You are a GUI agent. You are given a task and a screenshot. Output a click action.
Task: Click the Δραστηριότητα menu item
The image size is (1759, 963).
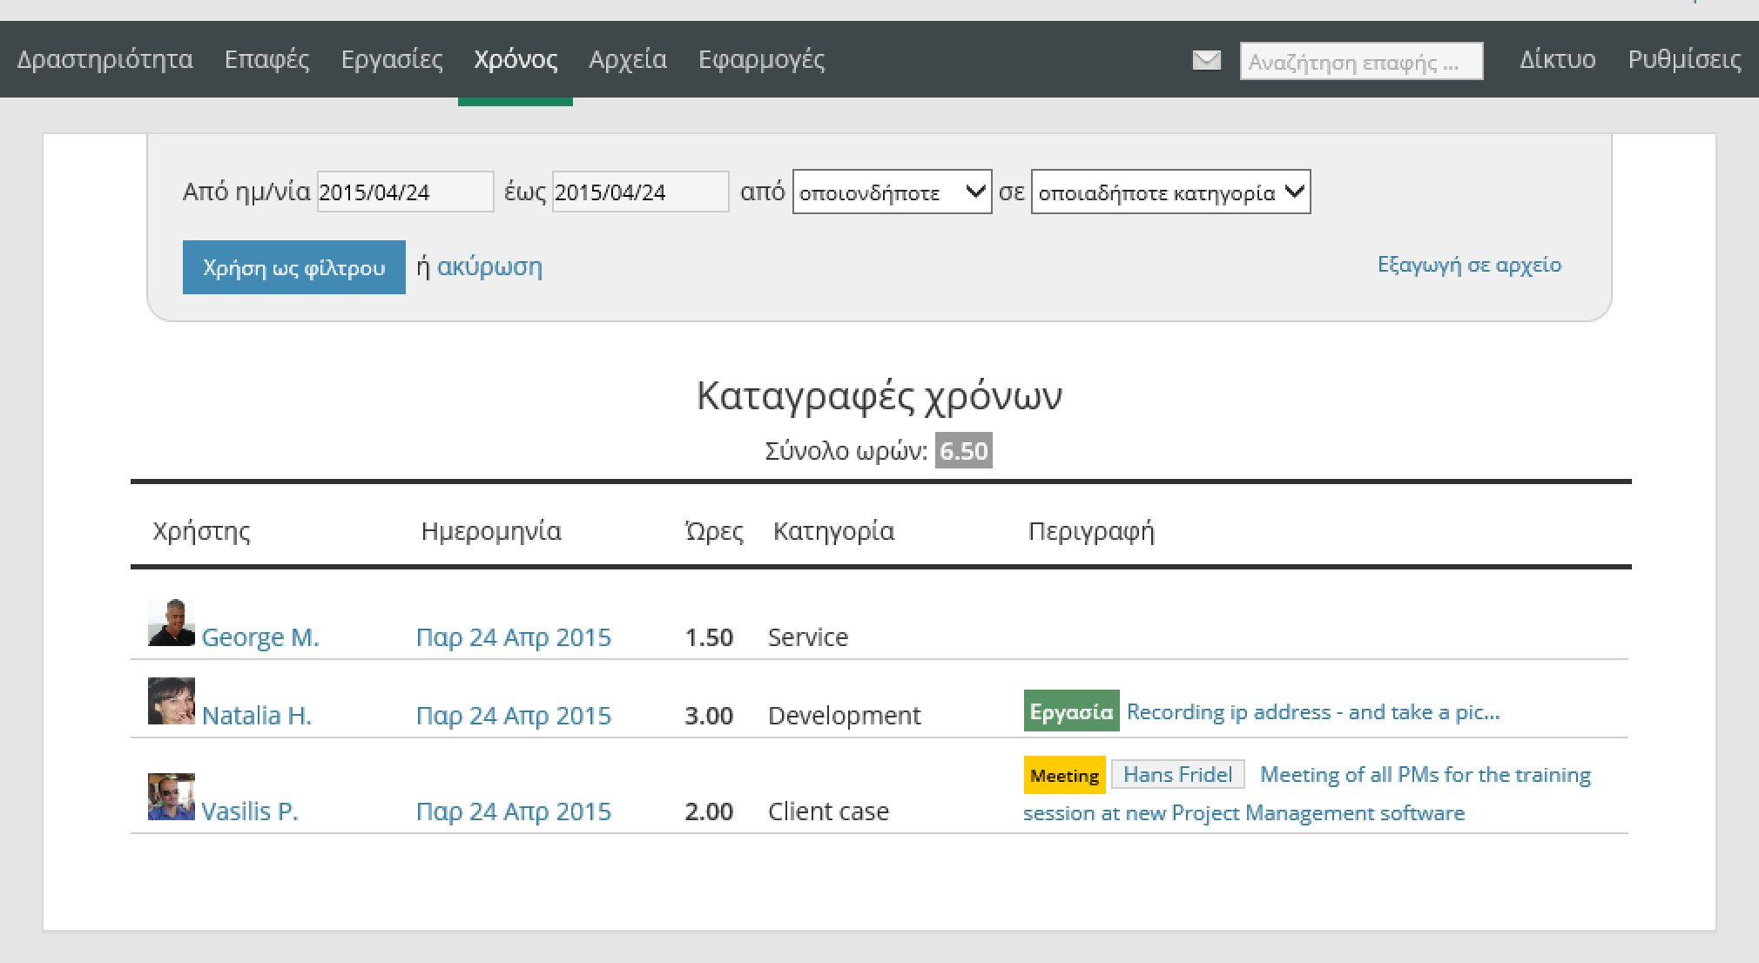click(107, 59)
